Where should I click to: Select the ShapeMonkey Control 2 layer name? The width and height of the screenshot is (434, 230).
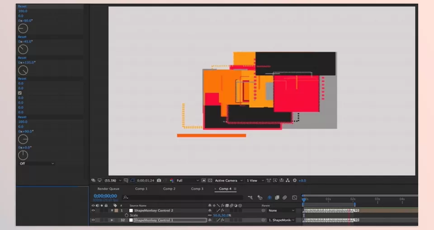pyautogui.click(x=154, y=211)
